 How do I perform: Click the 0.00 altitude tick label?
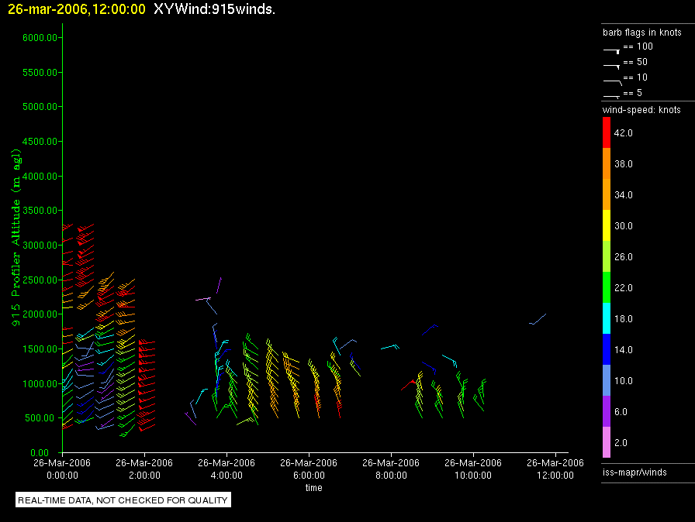click(x=40, y=452)
